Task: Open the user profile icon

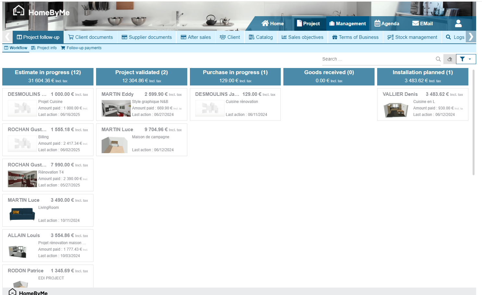Action: pyautogui.click(x=458, y=23)
